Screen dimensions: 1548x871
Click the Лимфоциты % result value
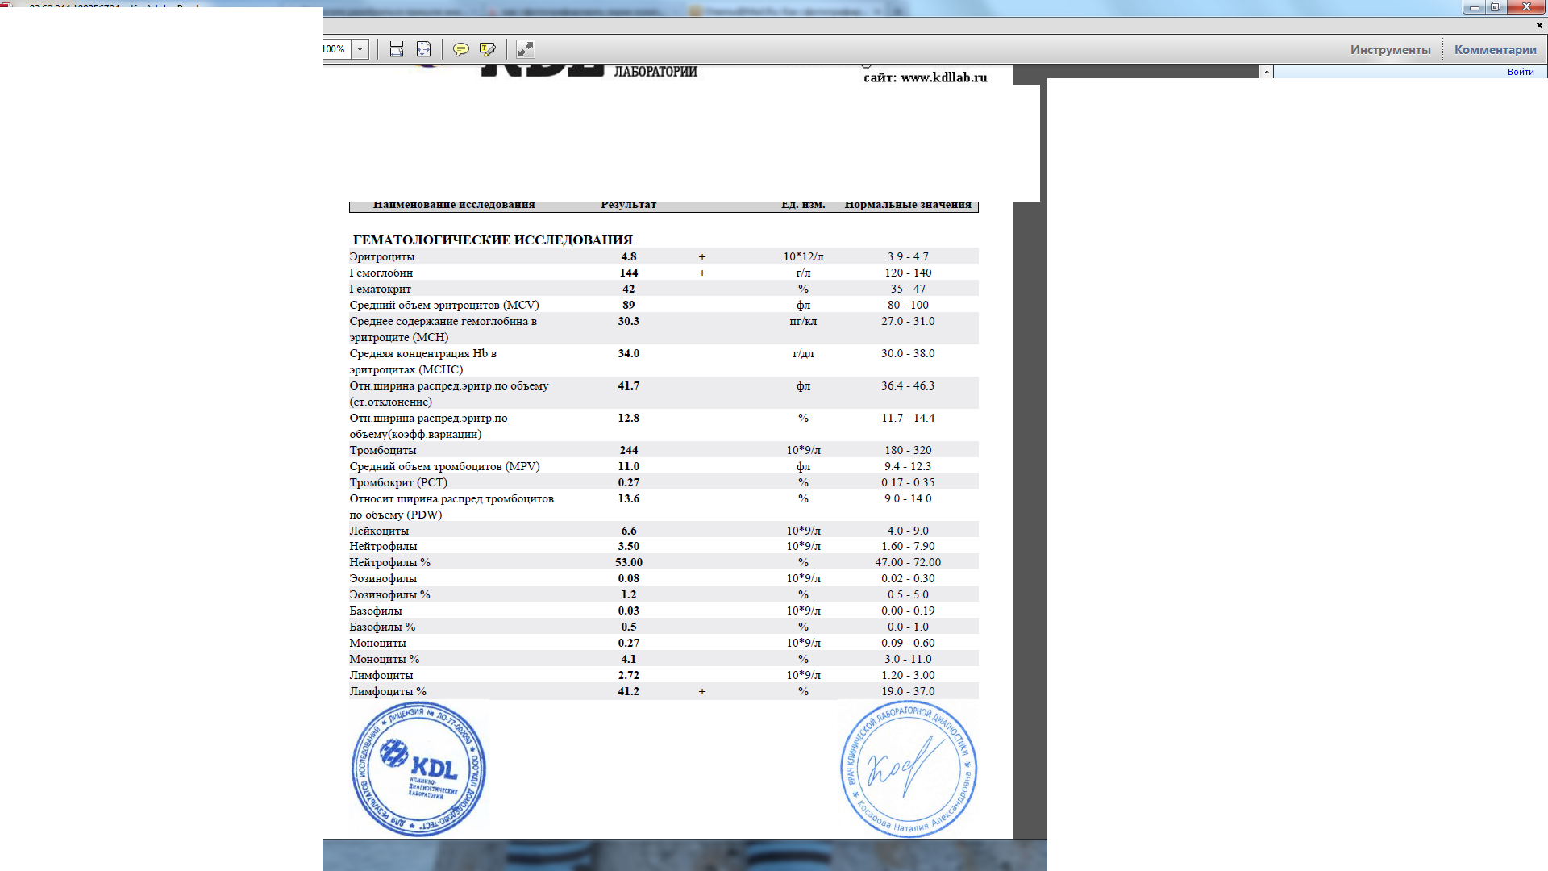point(628,691)
